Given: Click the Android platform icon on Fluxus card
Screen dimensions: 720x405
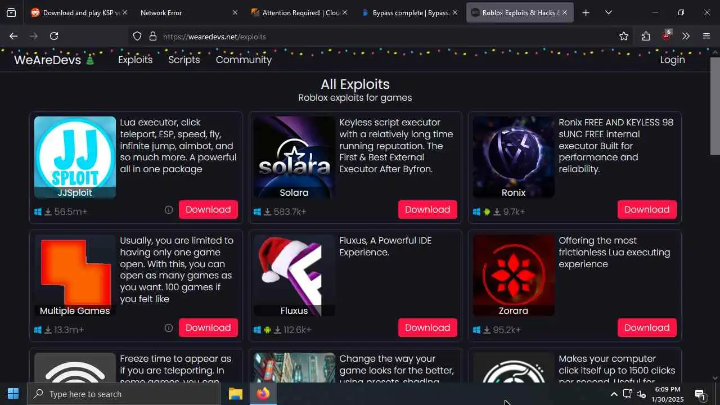Looking at the screenshot, I should tap(268, 330).
